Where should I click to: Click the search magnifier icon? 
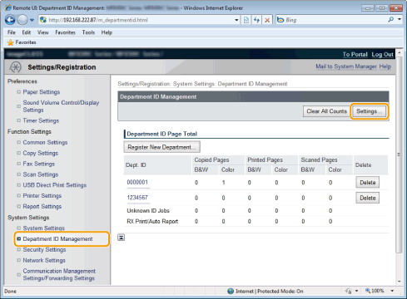tap(391, 19)
